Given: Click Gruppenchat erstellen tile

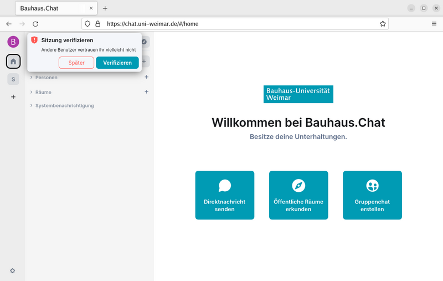Looking at the screenshot, I should click(372, 195).
